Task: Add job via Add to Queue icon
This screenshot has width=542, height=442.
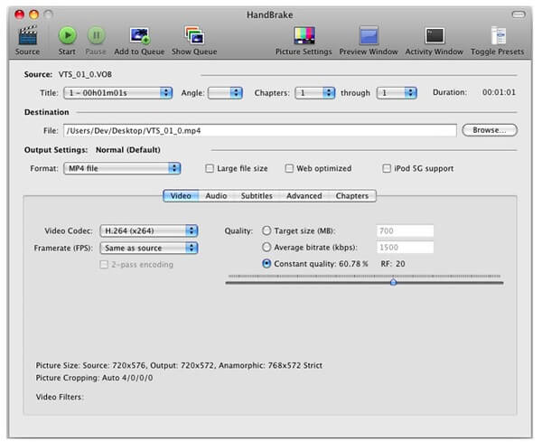Action: pos(139,35)
